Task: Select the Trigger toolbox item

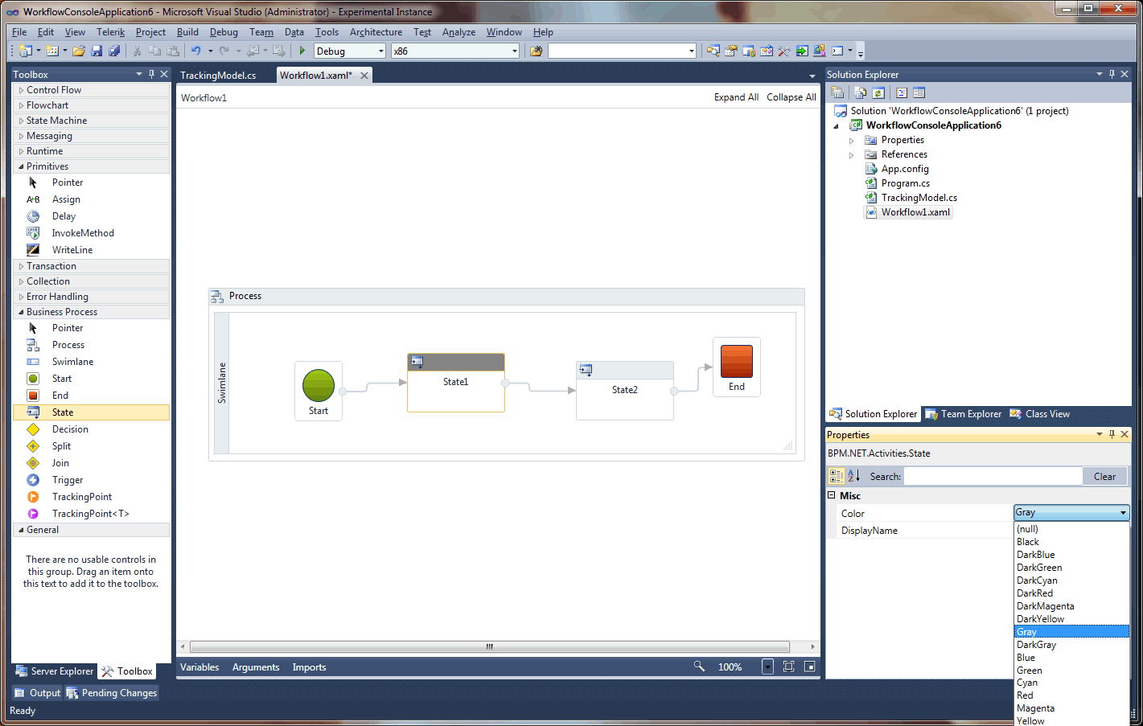Action: tap(68, 480)
